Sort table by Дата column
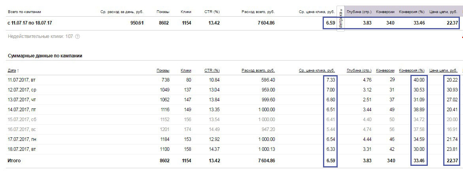The image size is (463, 171). (x=12, y=70)
